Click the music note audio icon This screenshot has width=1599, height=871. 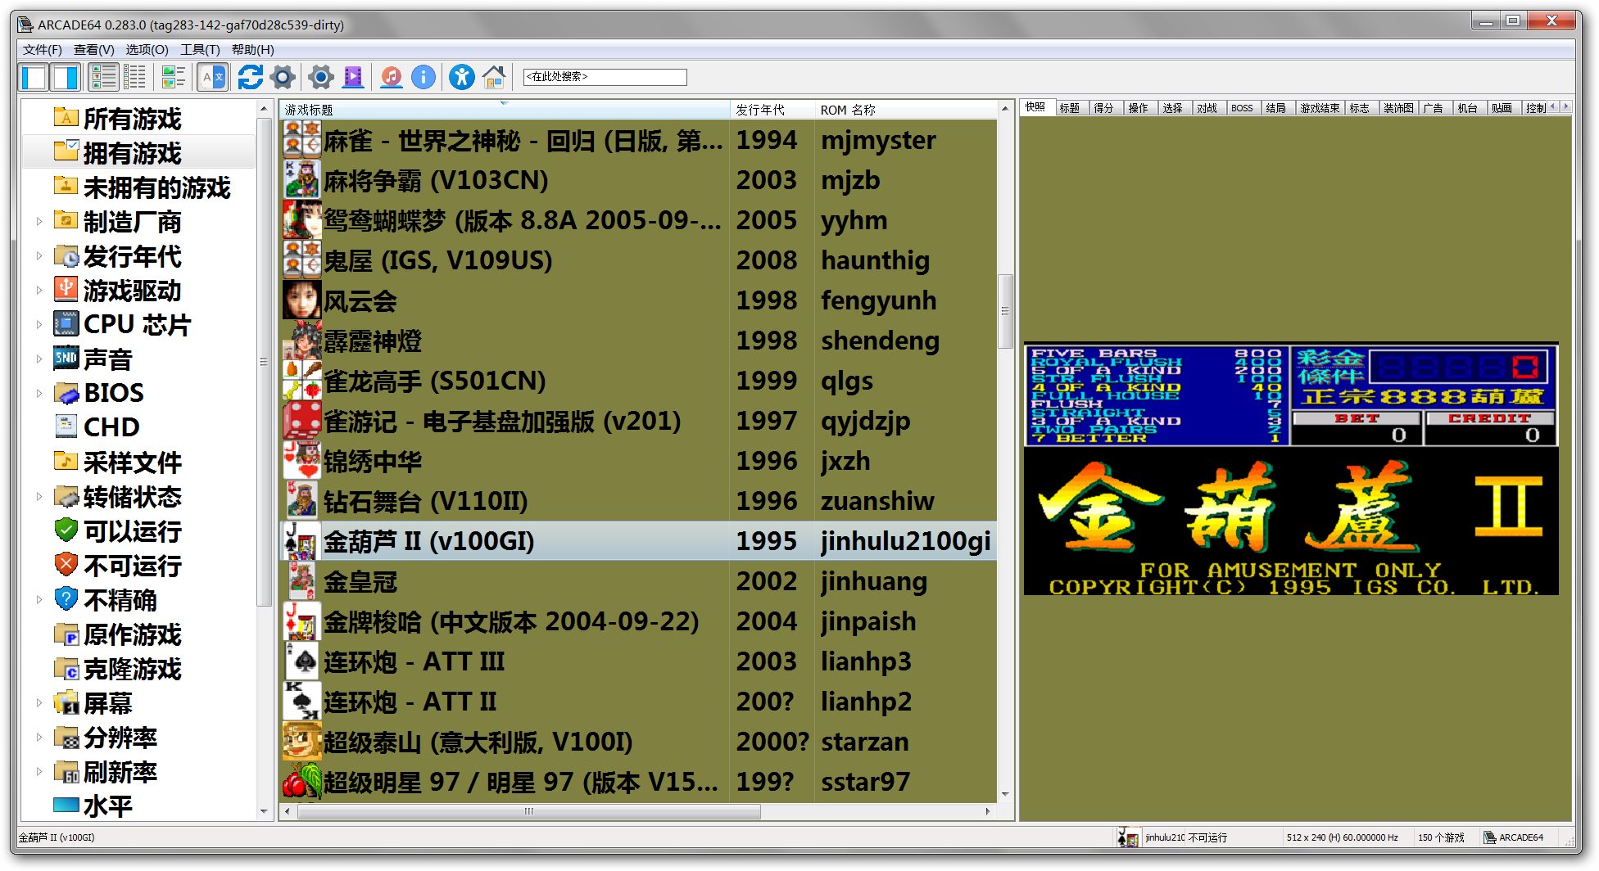tap(392, 78)
